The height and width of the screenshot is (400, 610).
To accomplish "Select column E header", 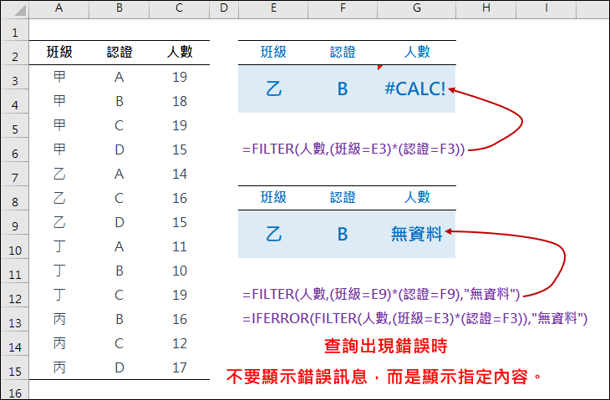I will click(273, 8).
